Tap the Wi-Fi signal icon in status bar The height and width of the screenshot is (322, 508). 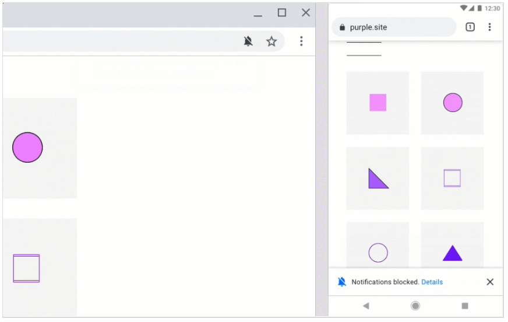(464, 8)
